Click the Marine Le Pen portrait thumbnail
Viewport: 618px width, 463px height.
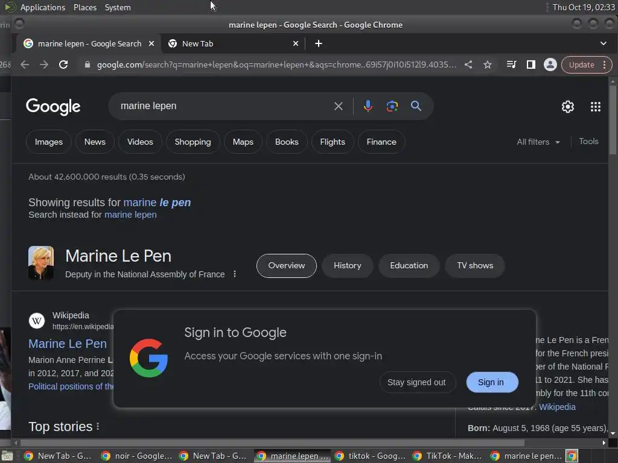tap(41, 263)
